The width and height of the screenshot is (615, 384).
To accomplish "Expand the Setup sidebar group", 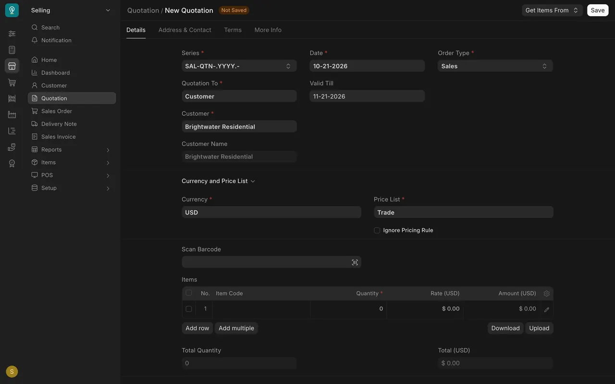I will click(x=72, y=188).
